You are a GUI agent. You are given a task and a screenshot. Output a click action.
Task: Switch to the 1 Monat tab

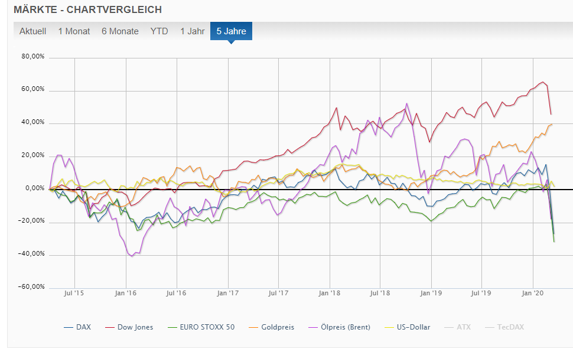[73, 31]
